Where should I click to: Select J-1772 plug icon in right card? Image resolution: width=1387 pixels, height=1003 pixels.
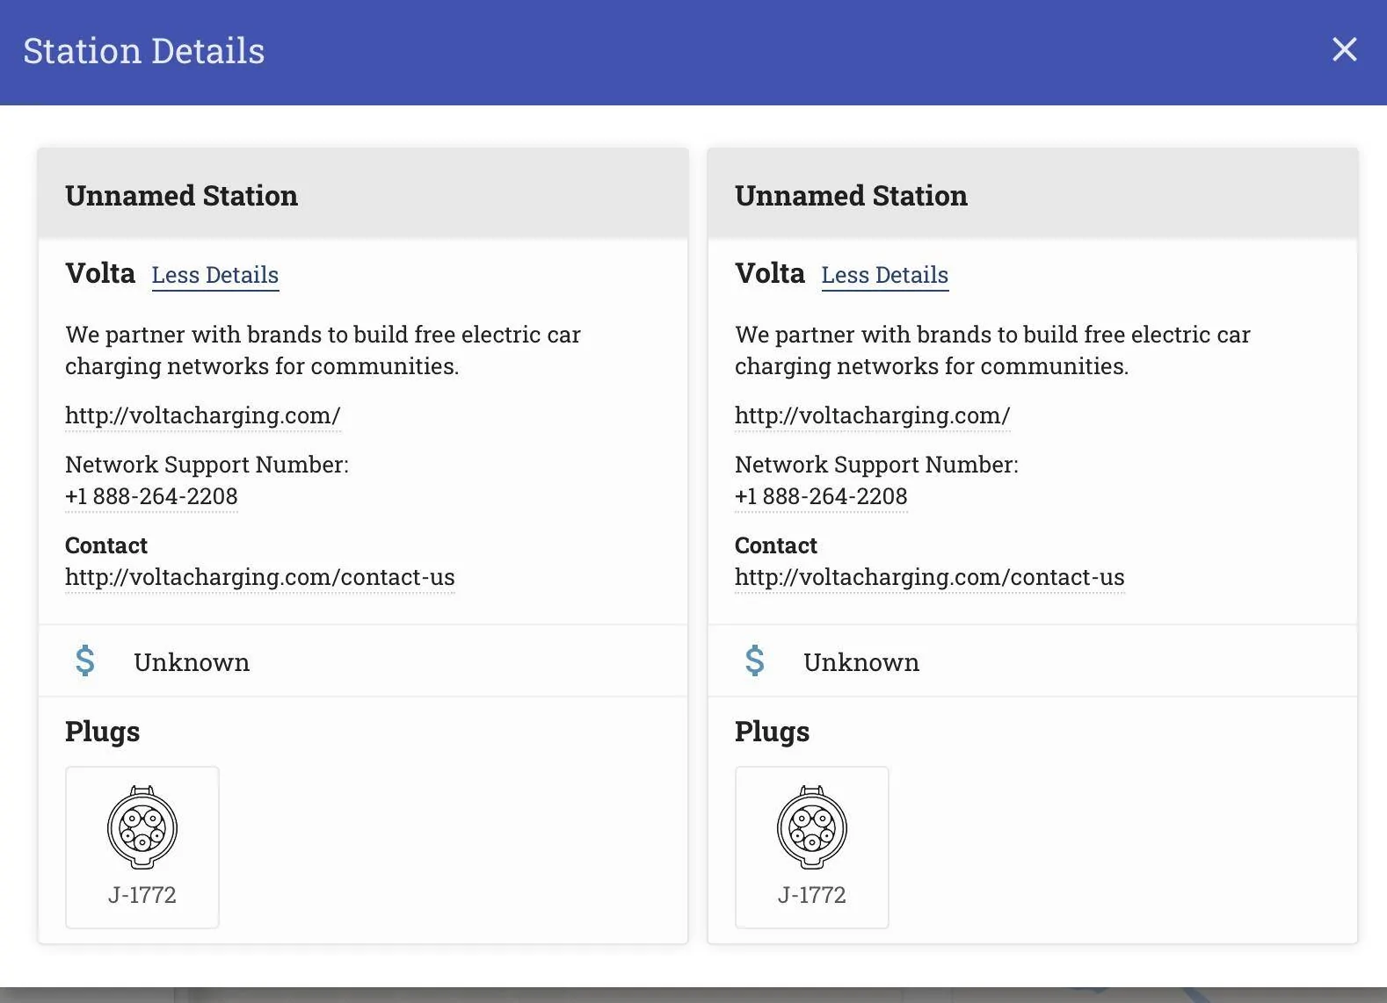(812, 827)
